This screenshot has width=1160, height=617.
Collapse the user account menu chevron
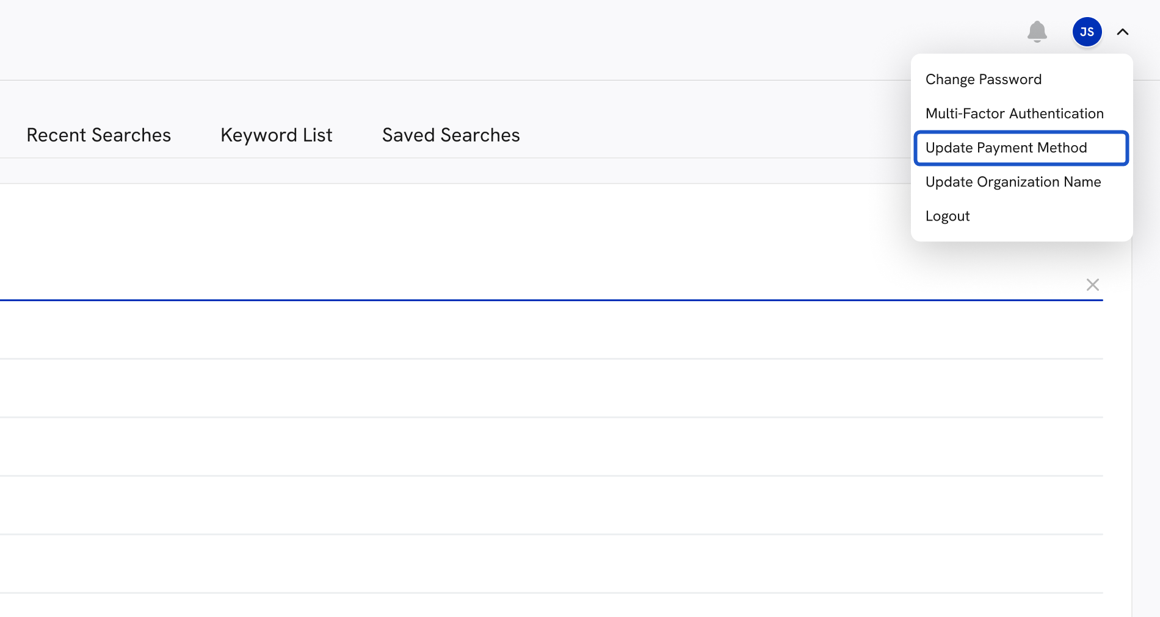(1122, 32)
